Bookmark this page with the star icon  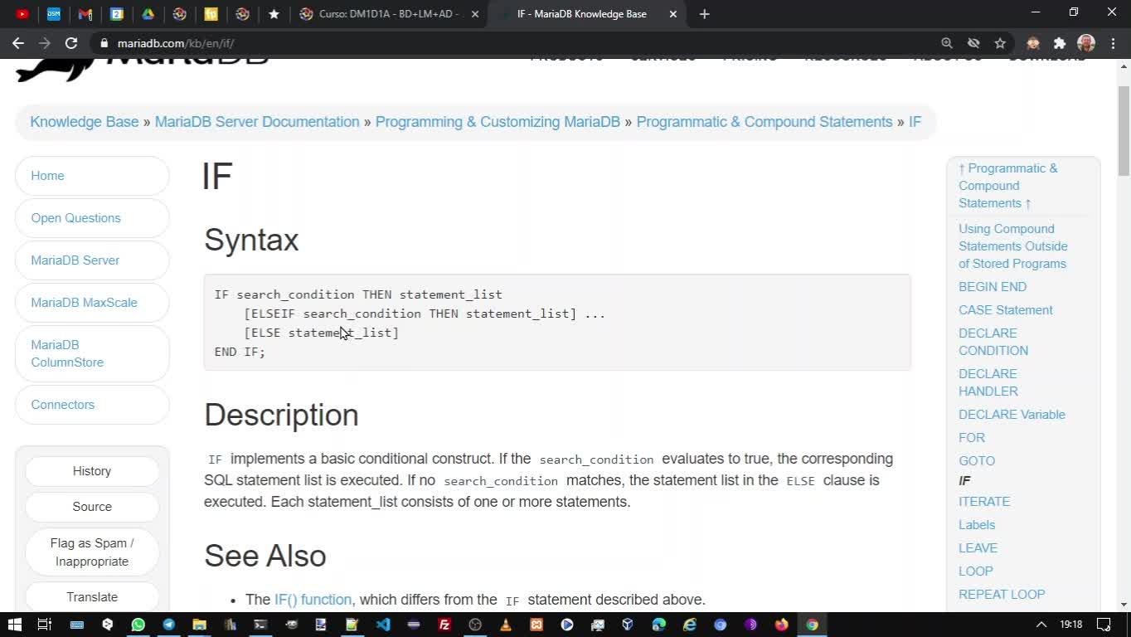pos(1000,43)
